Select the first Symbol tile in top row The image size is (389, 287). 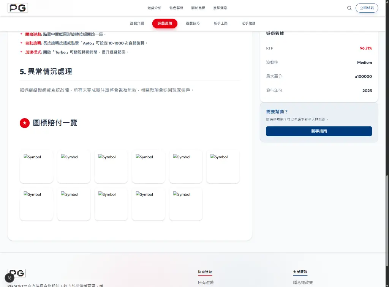click(x=36, y=166)
